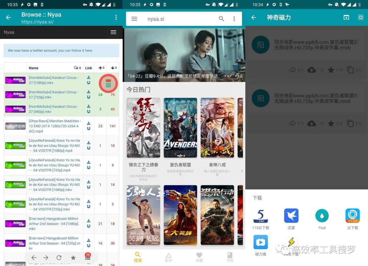Sort by seeders up-arrow column
The width and height of the screenshot is (368, 266).
point(102,68)
